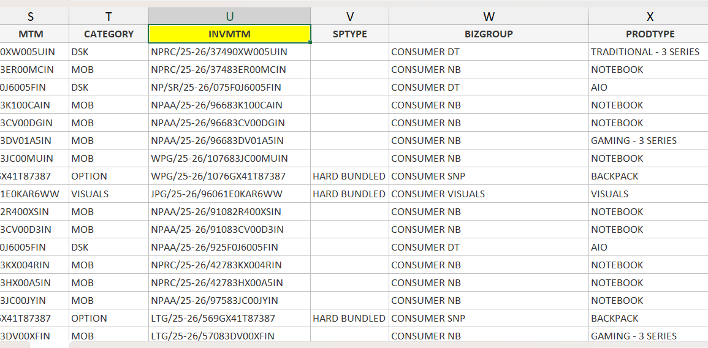Viewport: 708px width, 348px height.
Task: Click the yellow INVMTM header cell
Action: [x=229, y=34]
